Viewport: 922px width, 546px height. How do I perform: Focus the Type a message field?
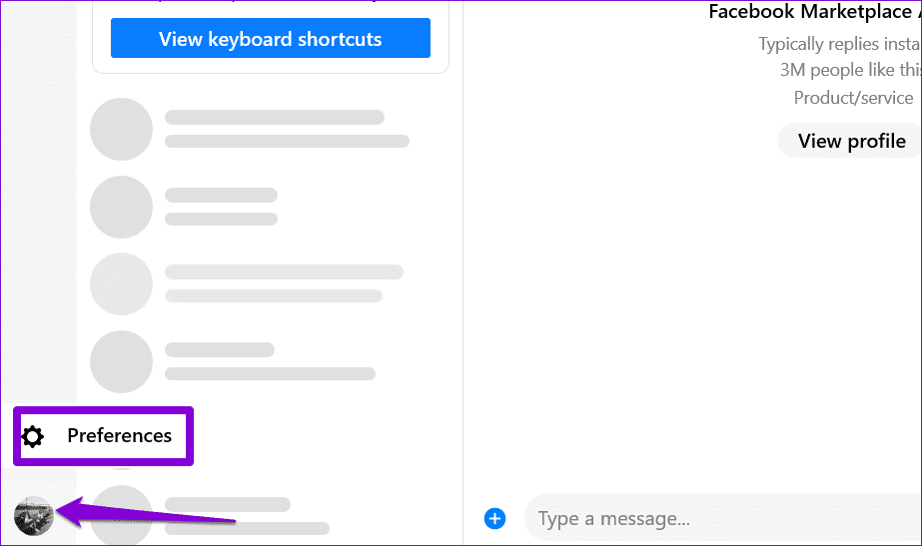tap(724, 518)
